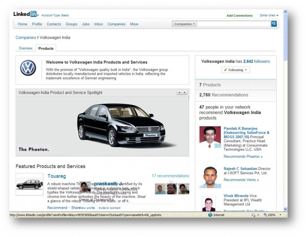Click middle Touareg recommender photo
Viewport: 306px width, 236px height.
click(172, 189)
